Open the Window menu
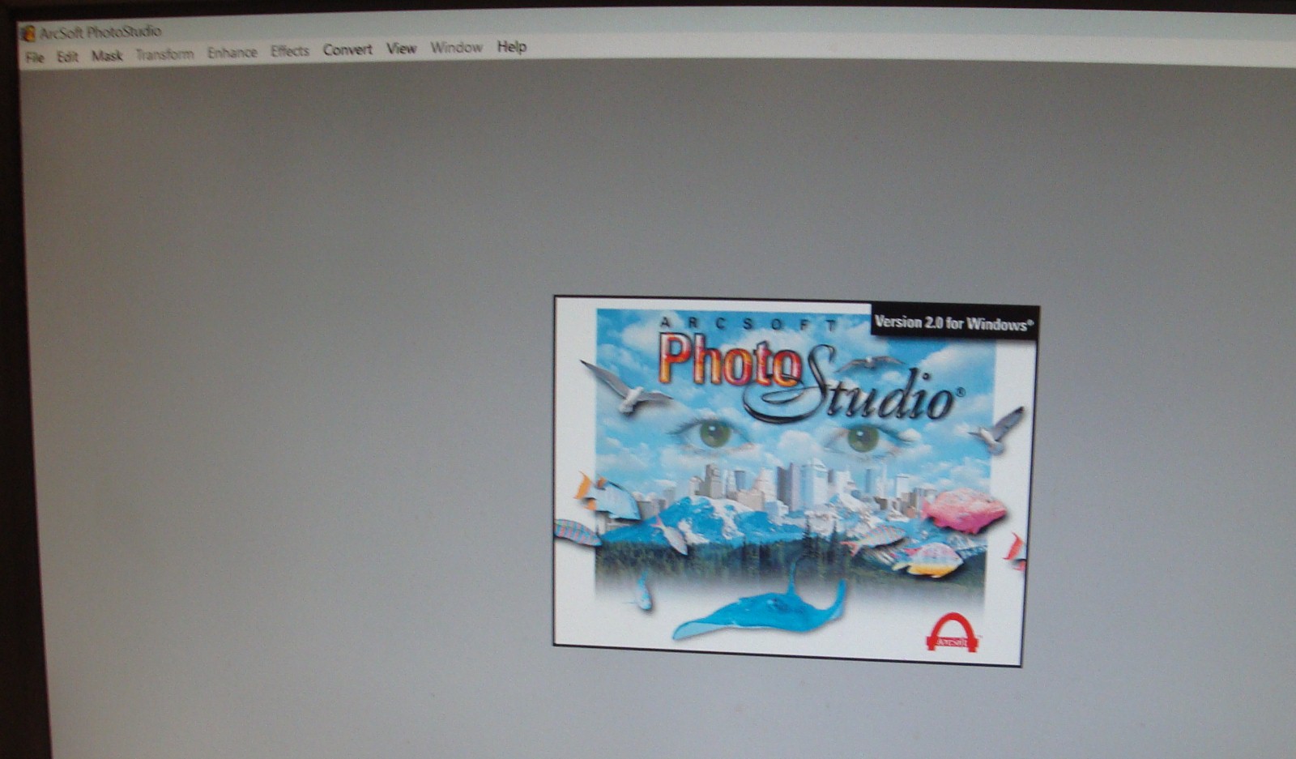Viewport: 1296px width, 759px height. click(x=456, y=48)
